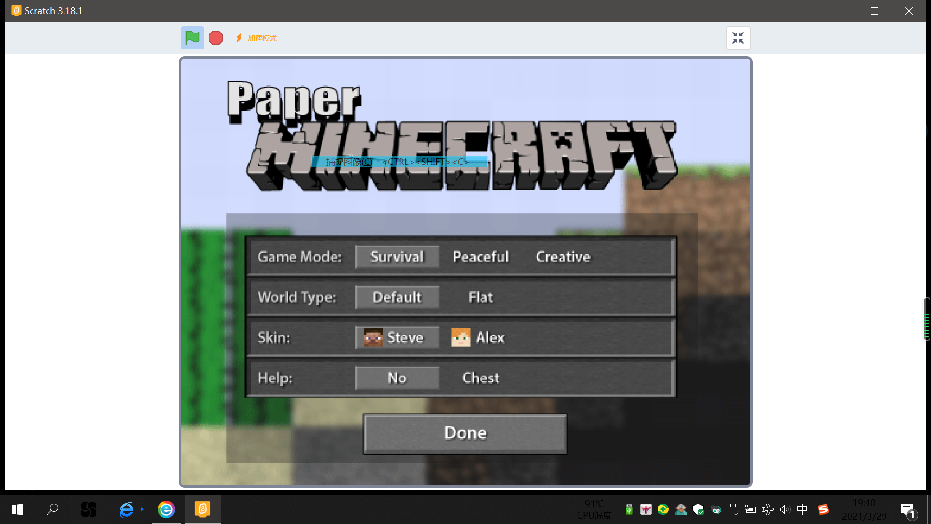Open the 360 browser on the taskbar
931x524 pixels.
[x=166, y=509]
